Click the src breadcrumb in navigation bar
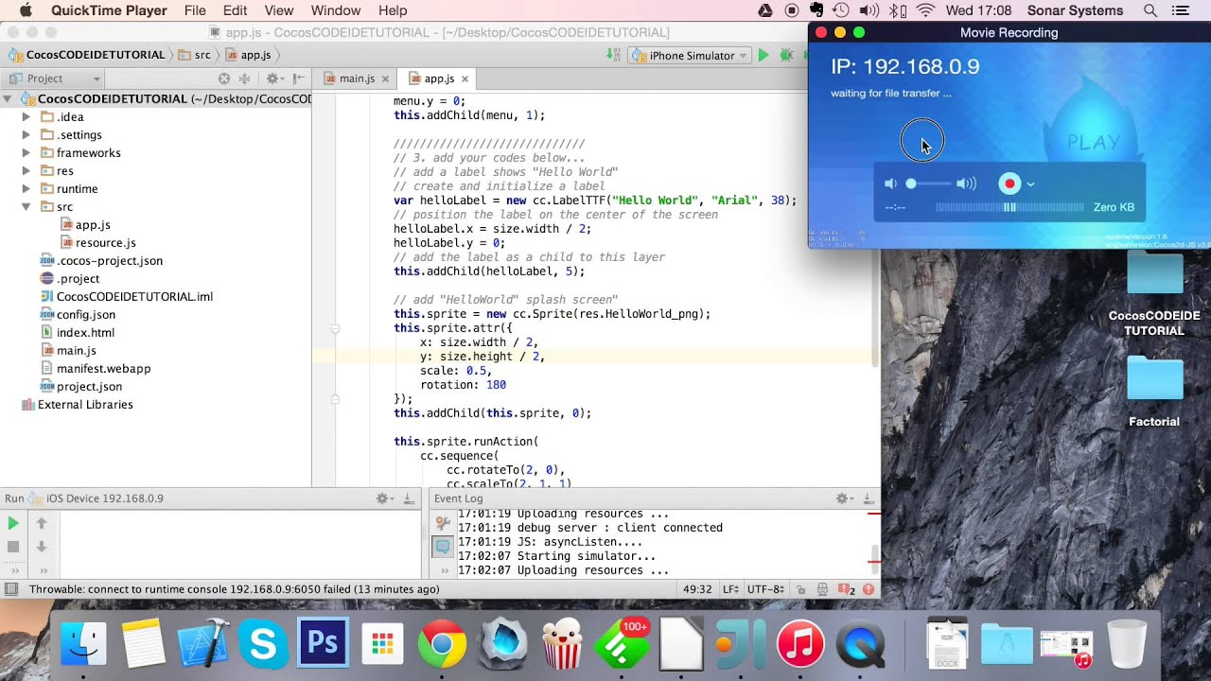The image size is (1211, 681). pos(194,56)
